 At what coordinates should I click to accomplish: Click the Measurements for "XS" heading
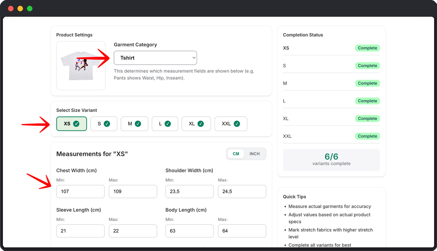tap(92, 154)
